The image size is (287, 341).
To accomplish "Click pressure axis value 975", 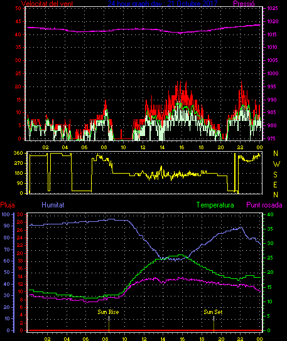I will coord(272,139).
